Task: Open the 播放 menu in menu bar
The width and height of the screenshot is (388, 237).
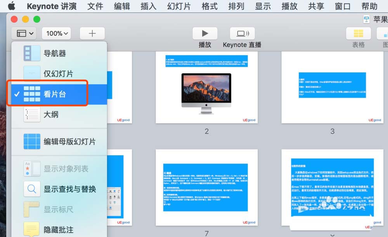Action: [289, 6]
